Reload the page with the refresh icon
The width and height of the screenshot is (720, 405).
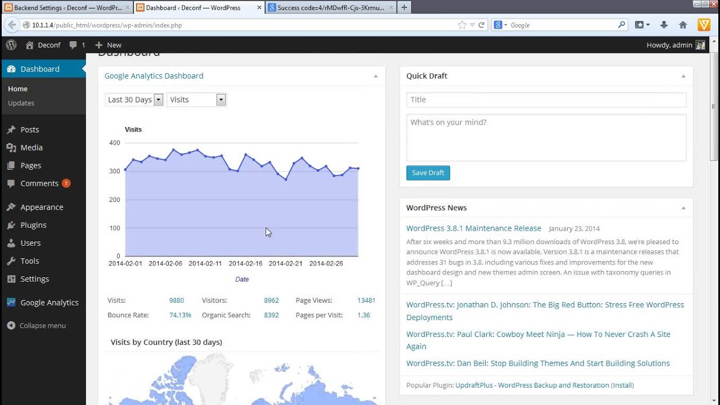tap(481, 25)
